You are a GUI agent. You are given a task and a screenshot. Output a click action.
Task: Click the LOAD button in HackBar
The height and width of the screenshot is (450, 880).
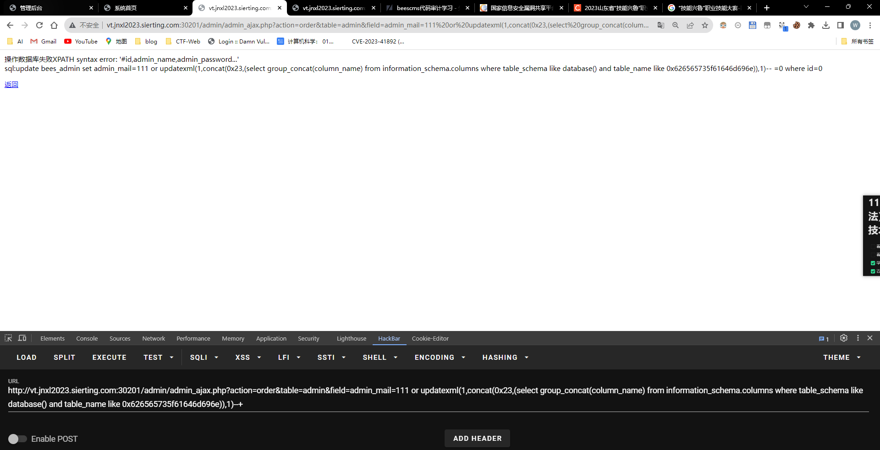click(27, 358)
